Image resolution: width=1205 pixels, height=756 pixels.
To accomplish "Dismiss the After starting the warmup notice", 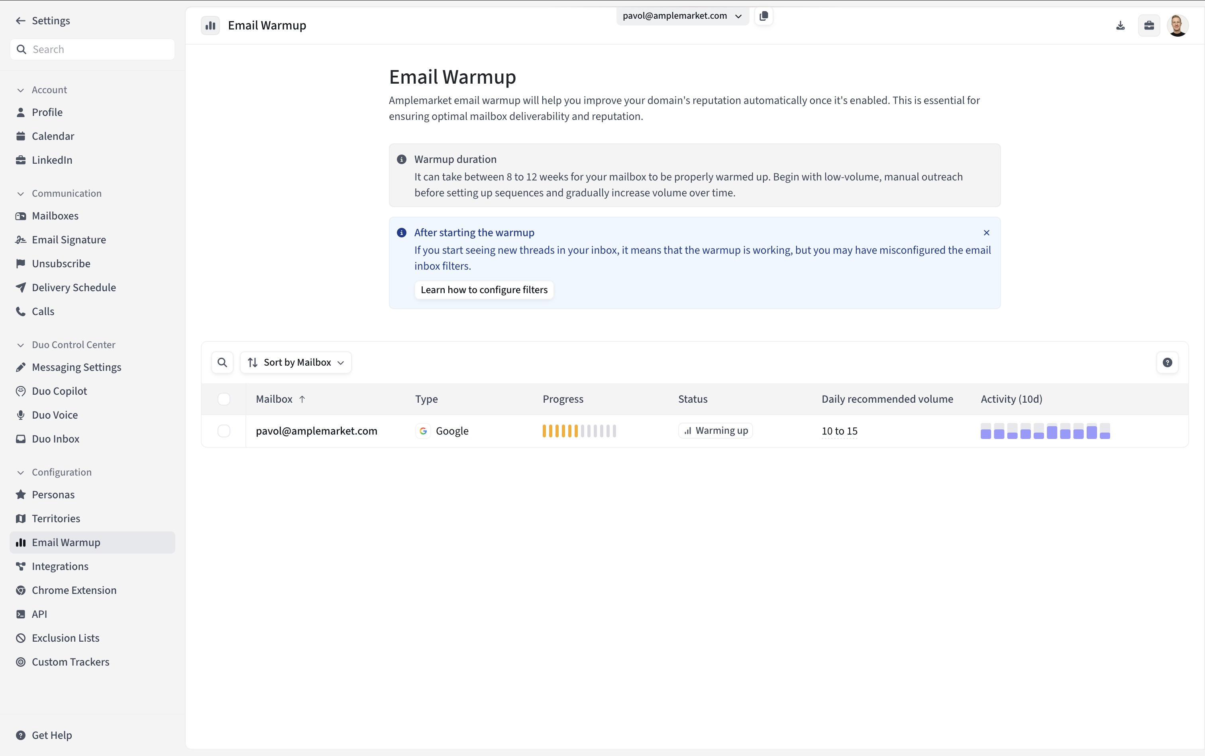I will click(x=986, y=233).
